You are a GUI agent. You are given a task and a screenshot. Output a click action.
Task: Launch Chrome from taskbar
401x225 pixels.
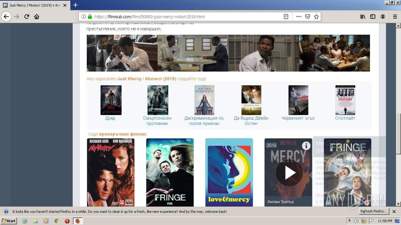tap(57, 221)
